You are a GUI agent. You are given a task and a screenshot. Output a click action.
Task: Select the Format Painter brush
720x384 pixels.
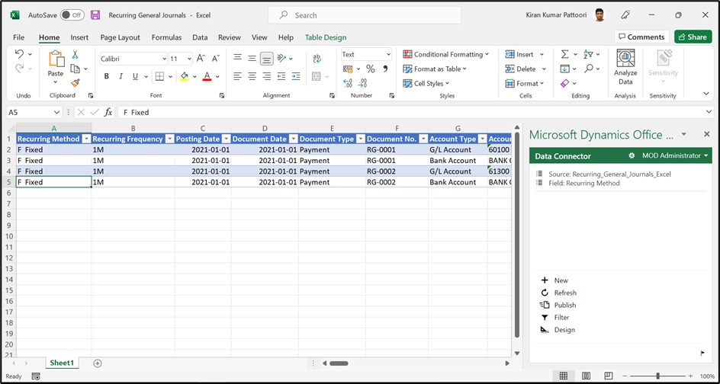[x=76, y=83]
